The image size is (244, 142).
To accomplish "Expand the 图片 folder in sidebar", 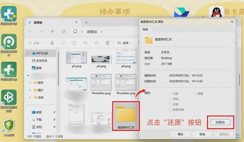I will tap(30, 90).
